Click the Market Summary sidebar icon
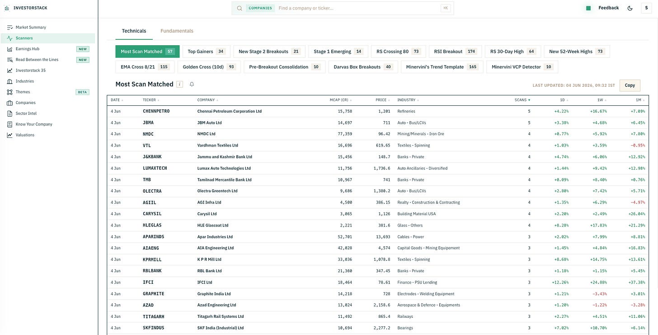The height and width of the screenshot is (335, 658). 10,28
